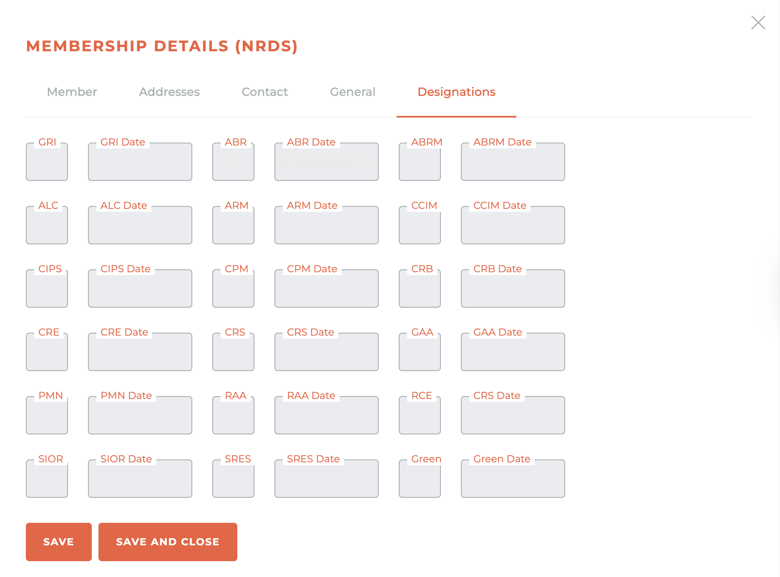This screenshot has height=577, width=780.
Task: Switch to the General tab
Action: coord(352,92)
